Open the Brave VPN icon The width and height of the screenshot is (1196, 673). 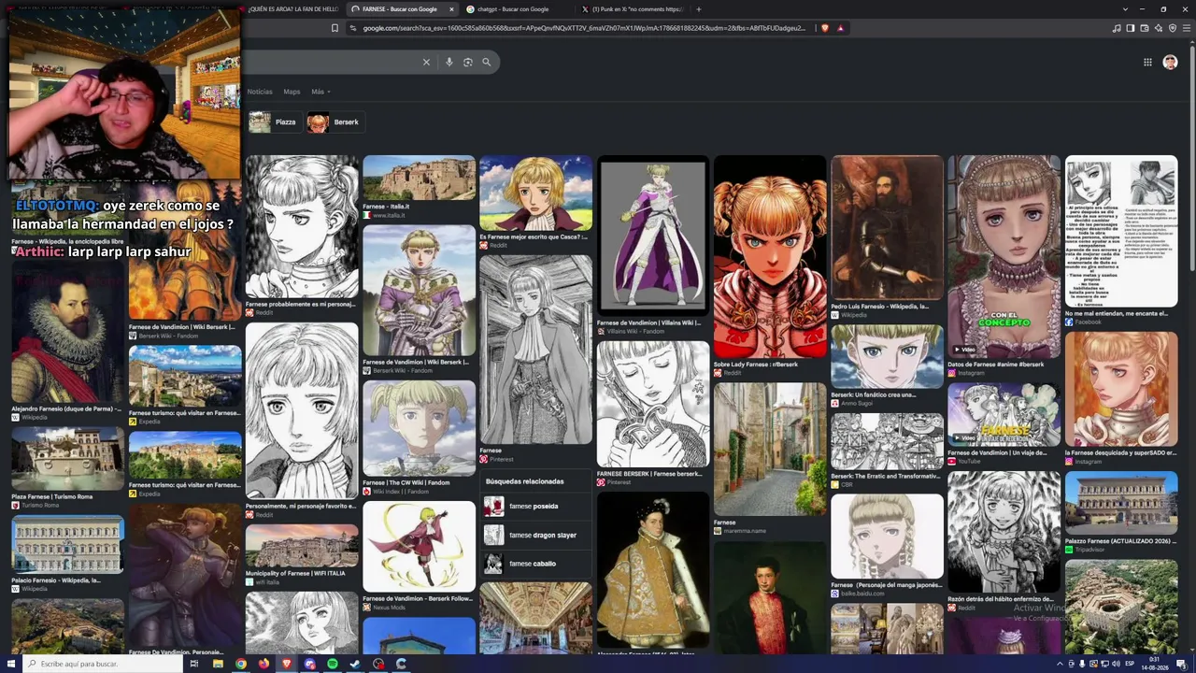(1173, 28)
